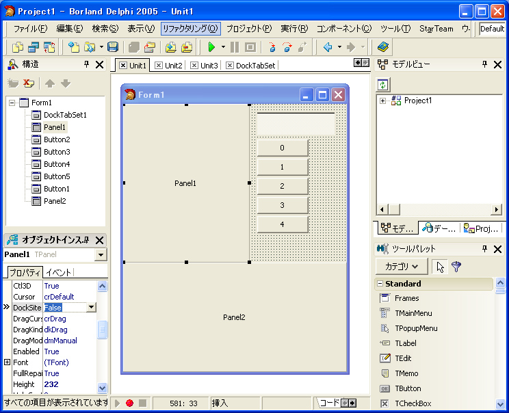Click the View Form toolbar icon
The image size is (509, 413).
tap(34, 47)
